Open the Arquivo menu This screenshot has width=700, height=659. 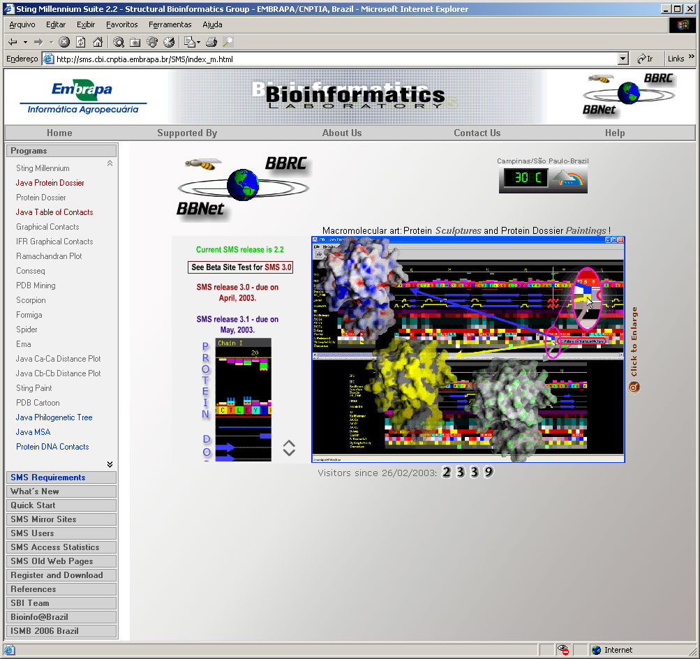click(x=22, y=24)
